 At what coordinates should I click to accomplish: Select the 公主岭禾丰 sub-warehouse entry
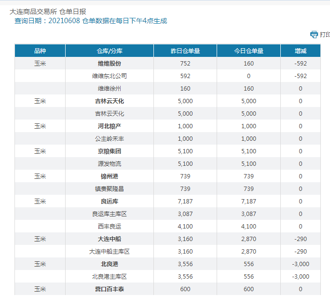pos(110,138)
